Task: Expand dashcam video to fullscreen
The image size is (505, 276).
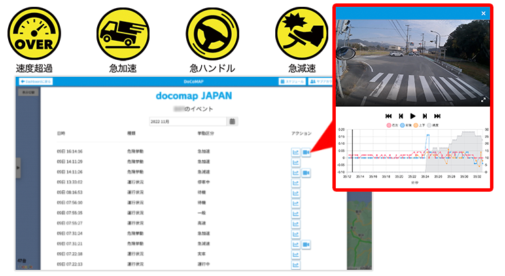Action: point(484,100)
